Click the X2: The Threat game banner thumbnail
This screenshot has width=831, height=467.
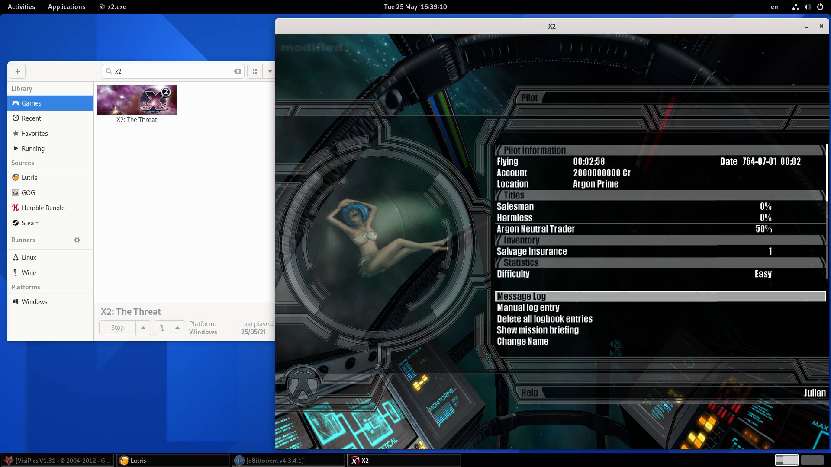[137, 99]
